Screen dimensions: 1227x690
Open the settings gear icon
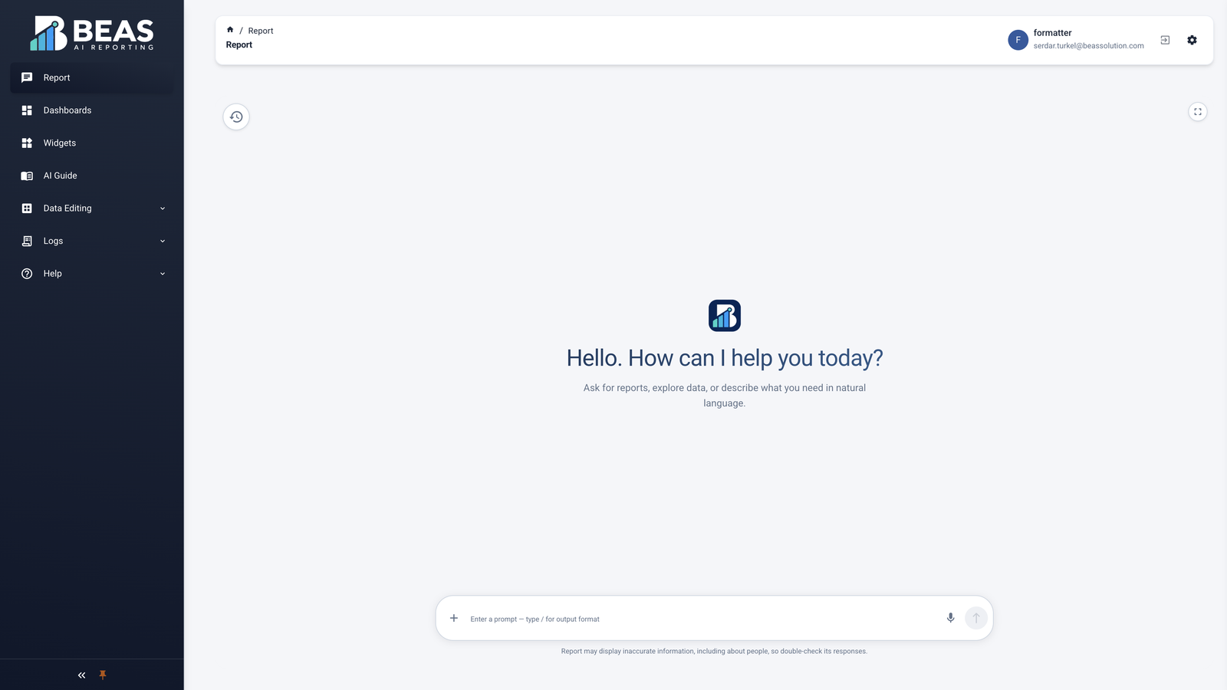(x=1192, y=40)
